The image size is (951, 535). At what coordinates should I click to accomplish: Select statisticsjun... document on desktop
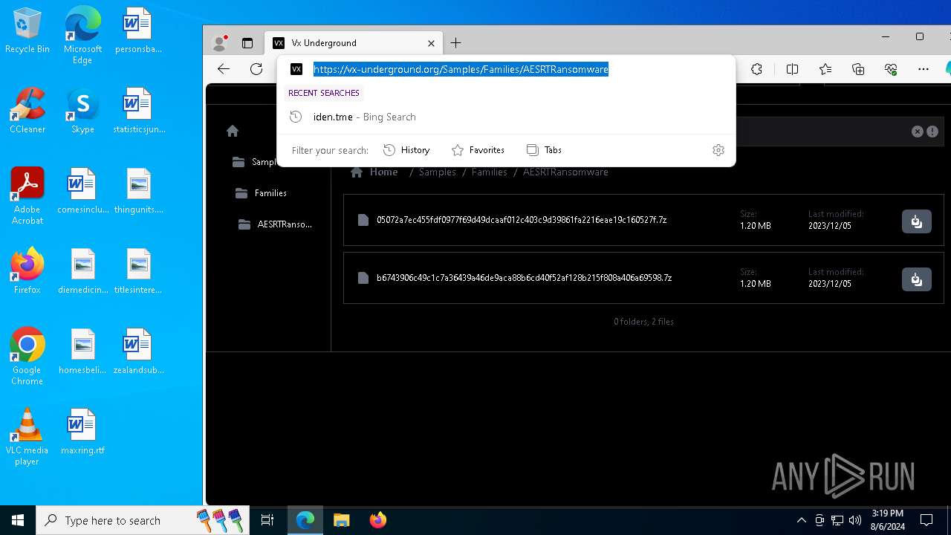click(138, 111)
